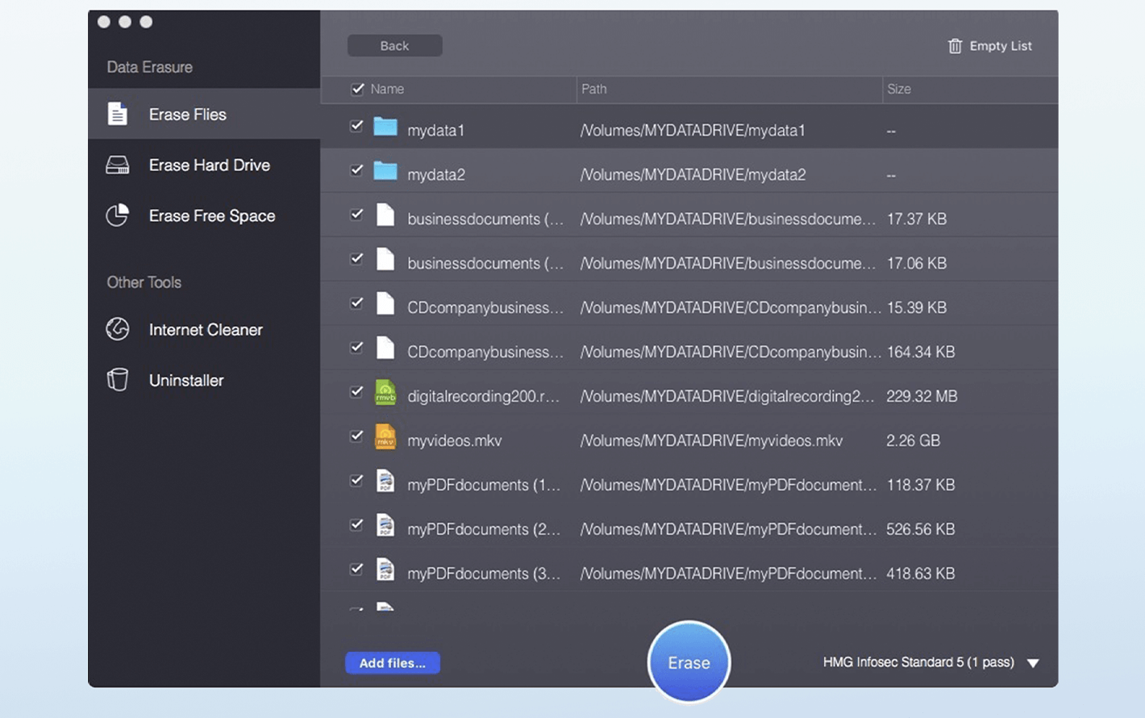This screenshot has width=1145, height=718.
Task: Select the CDcompanybusiness name in the 164.34 KB row
Action: 485,352
